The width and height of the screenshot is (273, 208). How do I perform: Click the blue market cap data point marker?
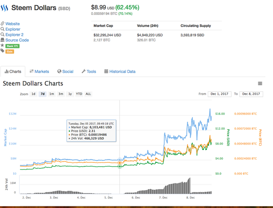(x=120, y=160)
